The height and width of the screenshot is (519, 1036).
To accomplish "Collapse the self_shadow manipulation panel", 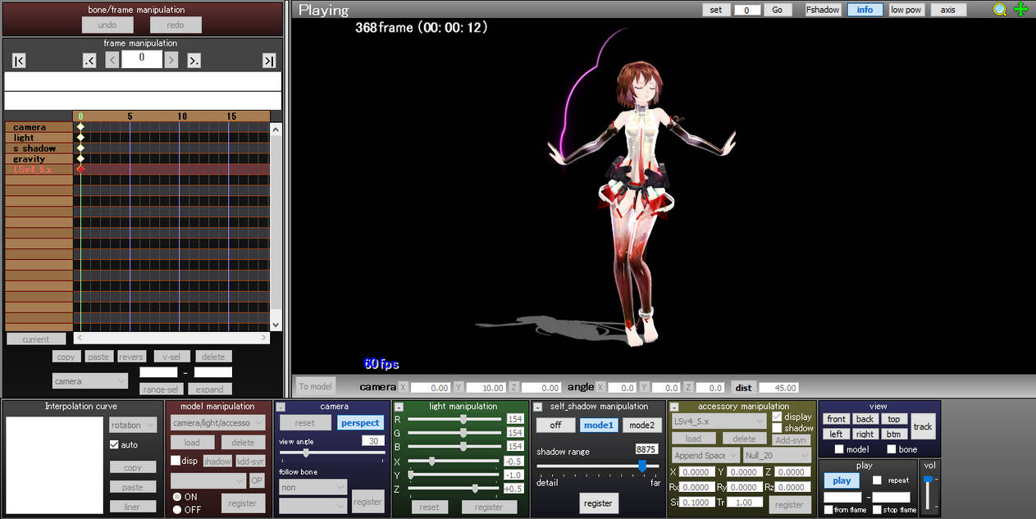I will click(537, 407).
